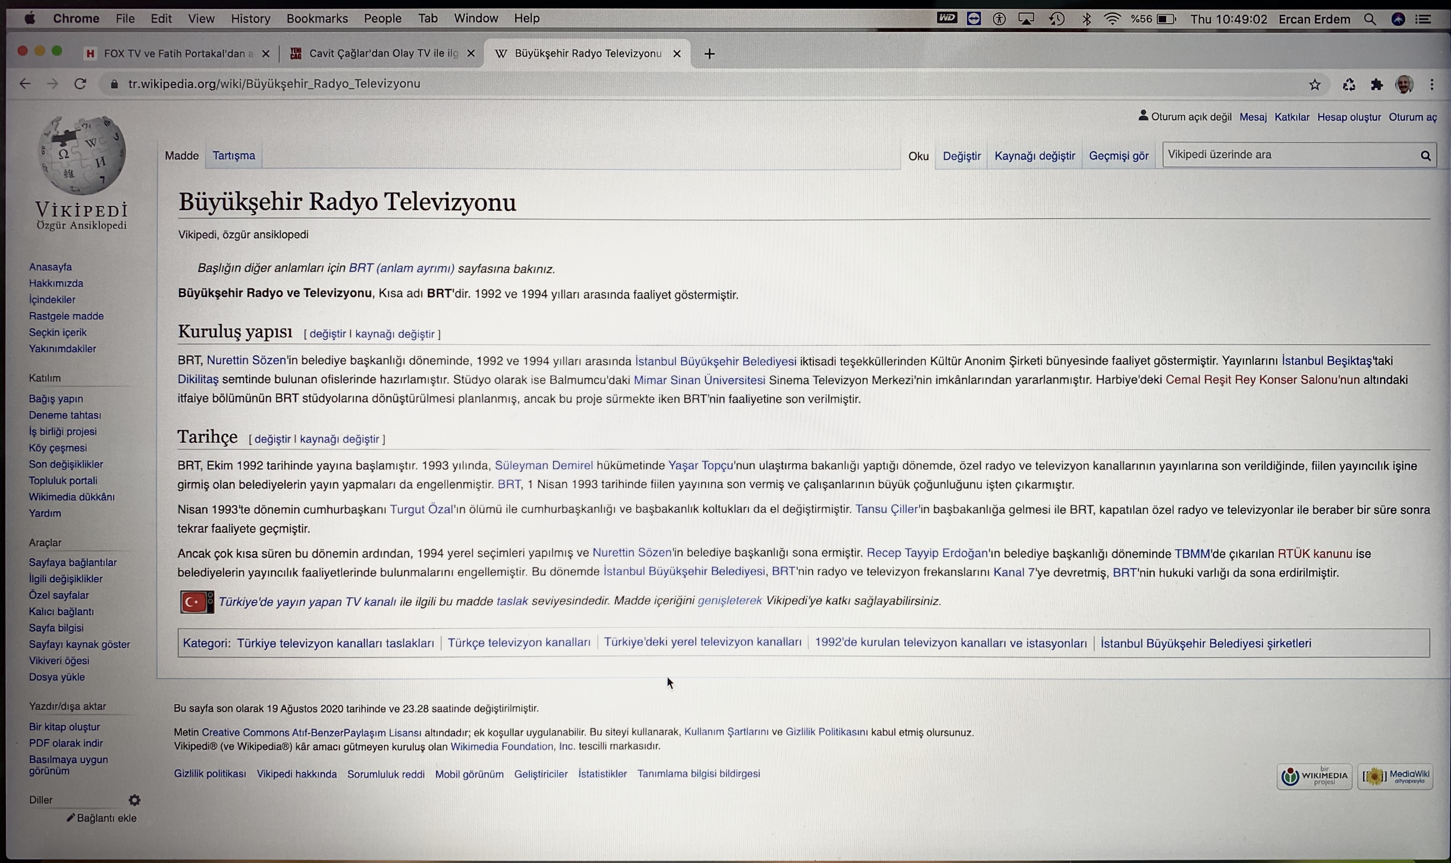Click the Hesap oluştur link
The width and height of the screenshot is (1451, 863).
[x=1349, y=117]
